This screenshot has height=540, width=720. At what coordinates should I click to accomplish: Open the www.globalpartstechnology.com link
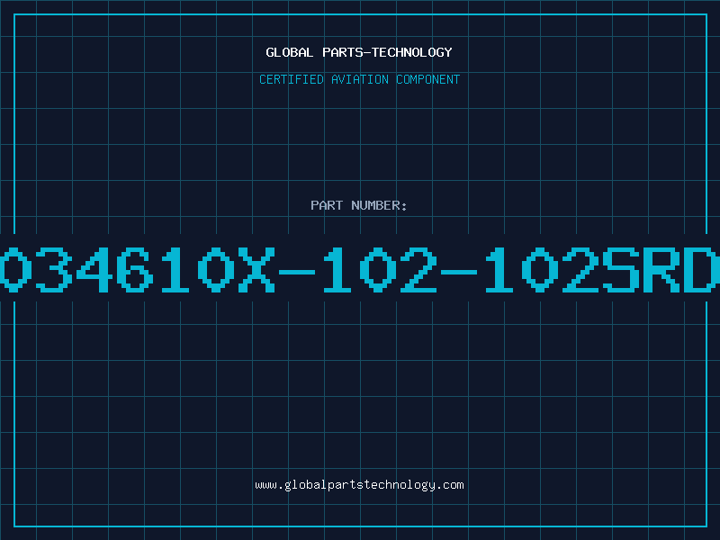point(359,485)
